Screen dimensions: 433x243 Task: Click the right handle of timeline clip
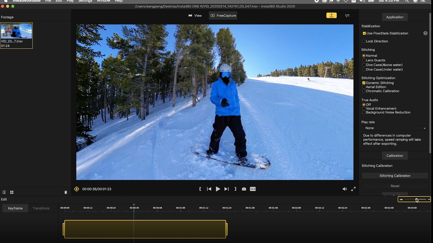click(x=227, y=229)
